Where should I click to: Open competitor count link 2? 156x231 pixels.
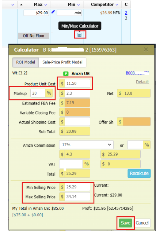[x=126, y=13]
